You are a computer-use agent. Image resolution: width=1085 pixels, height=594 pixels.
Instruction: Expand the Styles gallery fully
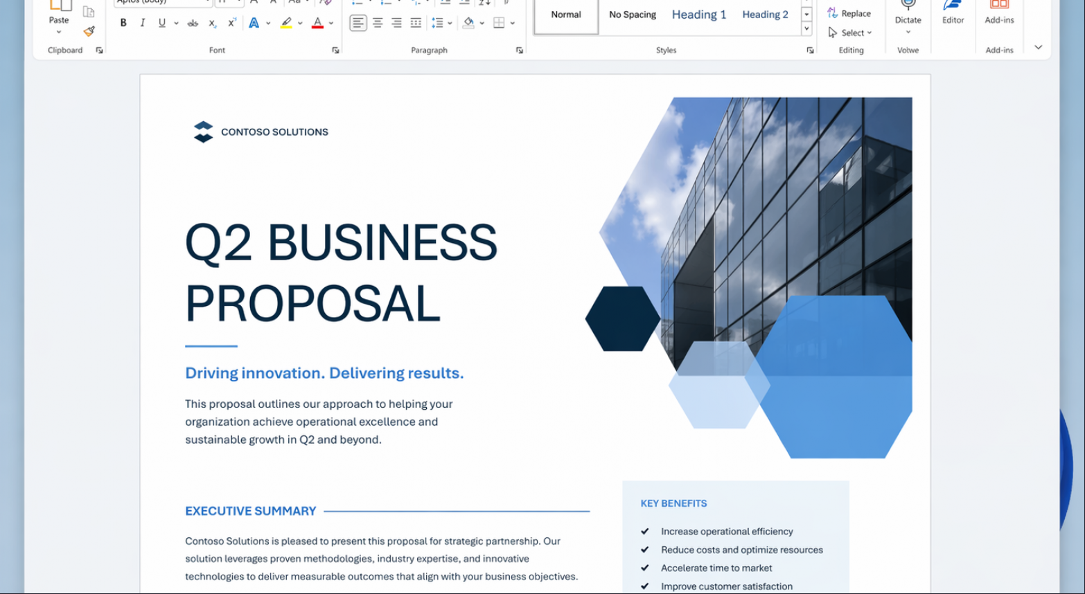[806, 28]
